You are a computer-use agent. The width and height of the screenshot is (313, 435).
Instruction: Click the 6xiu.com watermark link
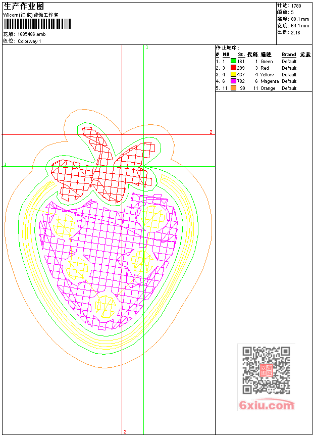tap(267, 405)
